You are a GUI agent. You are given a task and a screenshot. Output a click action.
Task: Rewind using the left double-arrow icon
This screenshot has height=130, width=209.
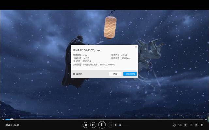(x=3, y=119)
